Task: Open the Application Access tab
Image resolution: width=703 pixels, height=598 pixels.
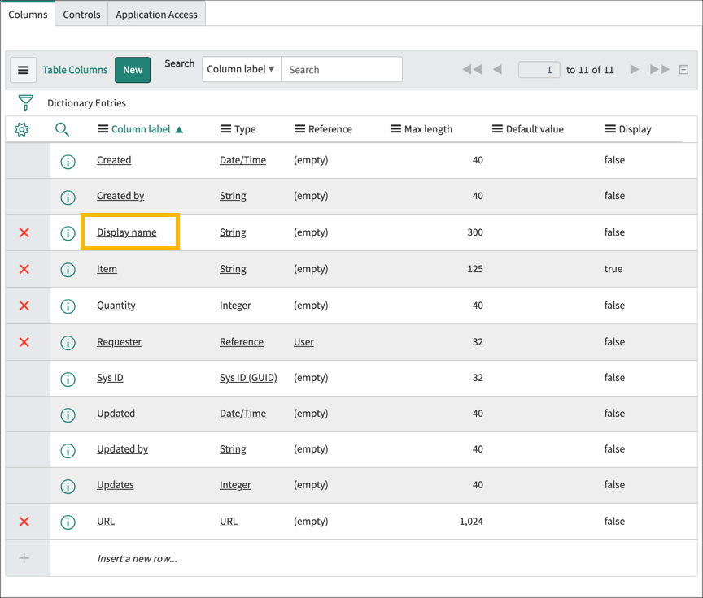Action: [x=156, y=14]
